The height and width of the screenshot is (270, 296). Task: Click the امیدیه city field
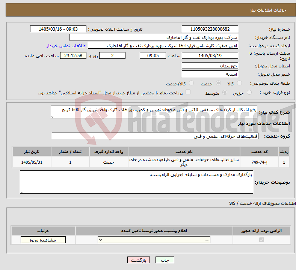click(210, 74)
